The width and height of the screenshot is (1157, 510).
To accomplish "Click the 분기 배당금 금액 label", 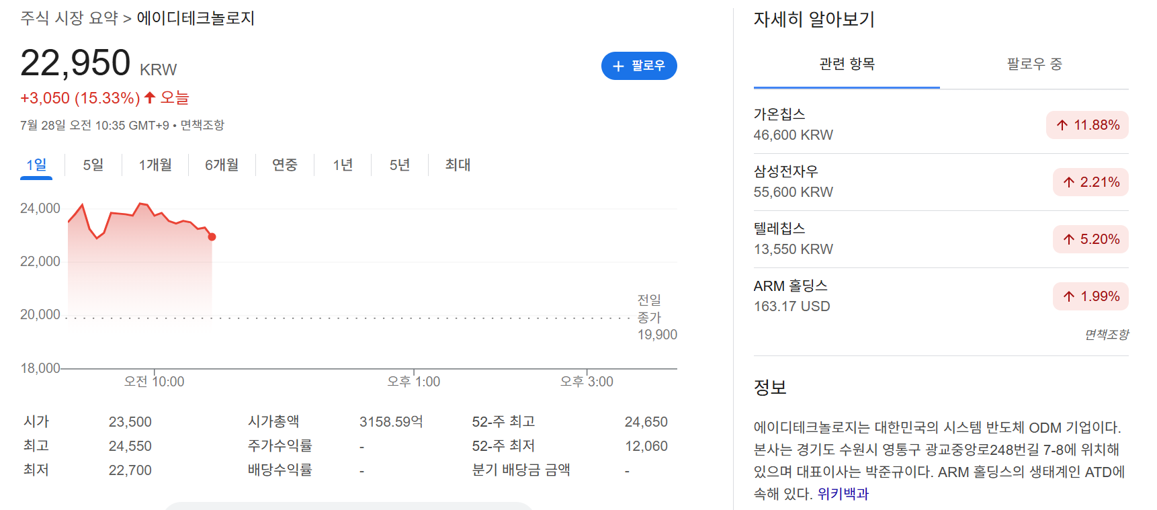I will point(521,470).
